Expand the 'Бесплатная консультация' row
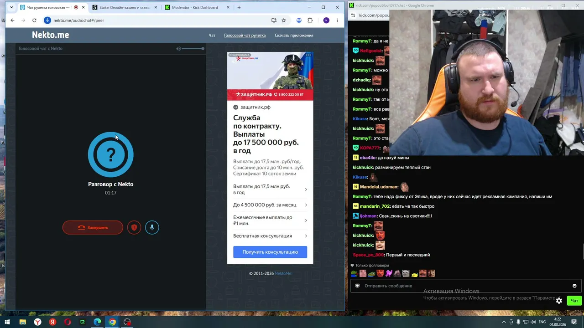Screen dimensions: 584x328 tap(270, 236)
